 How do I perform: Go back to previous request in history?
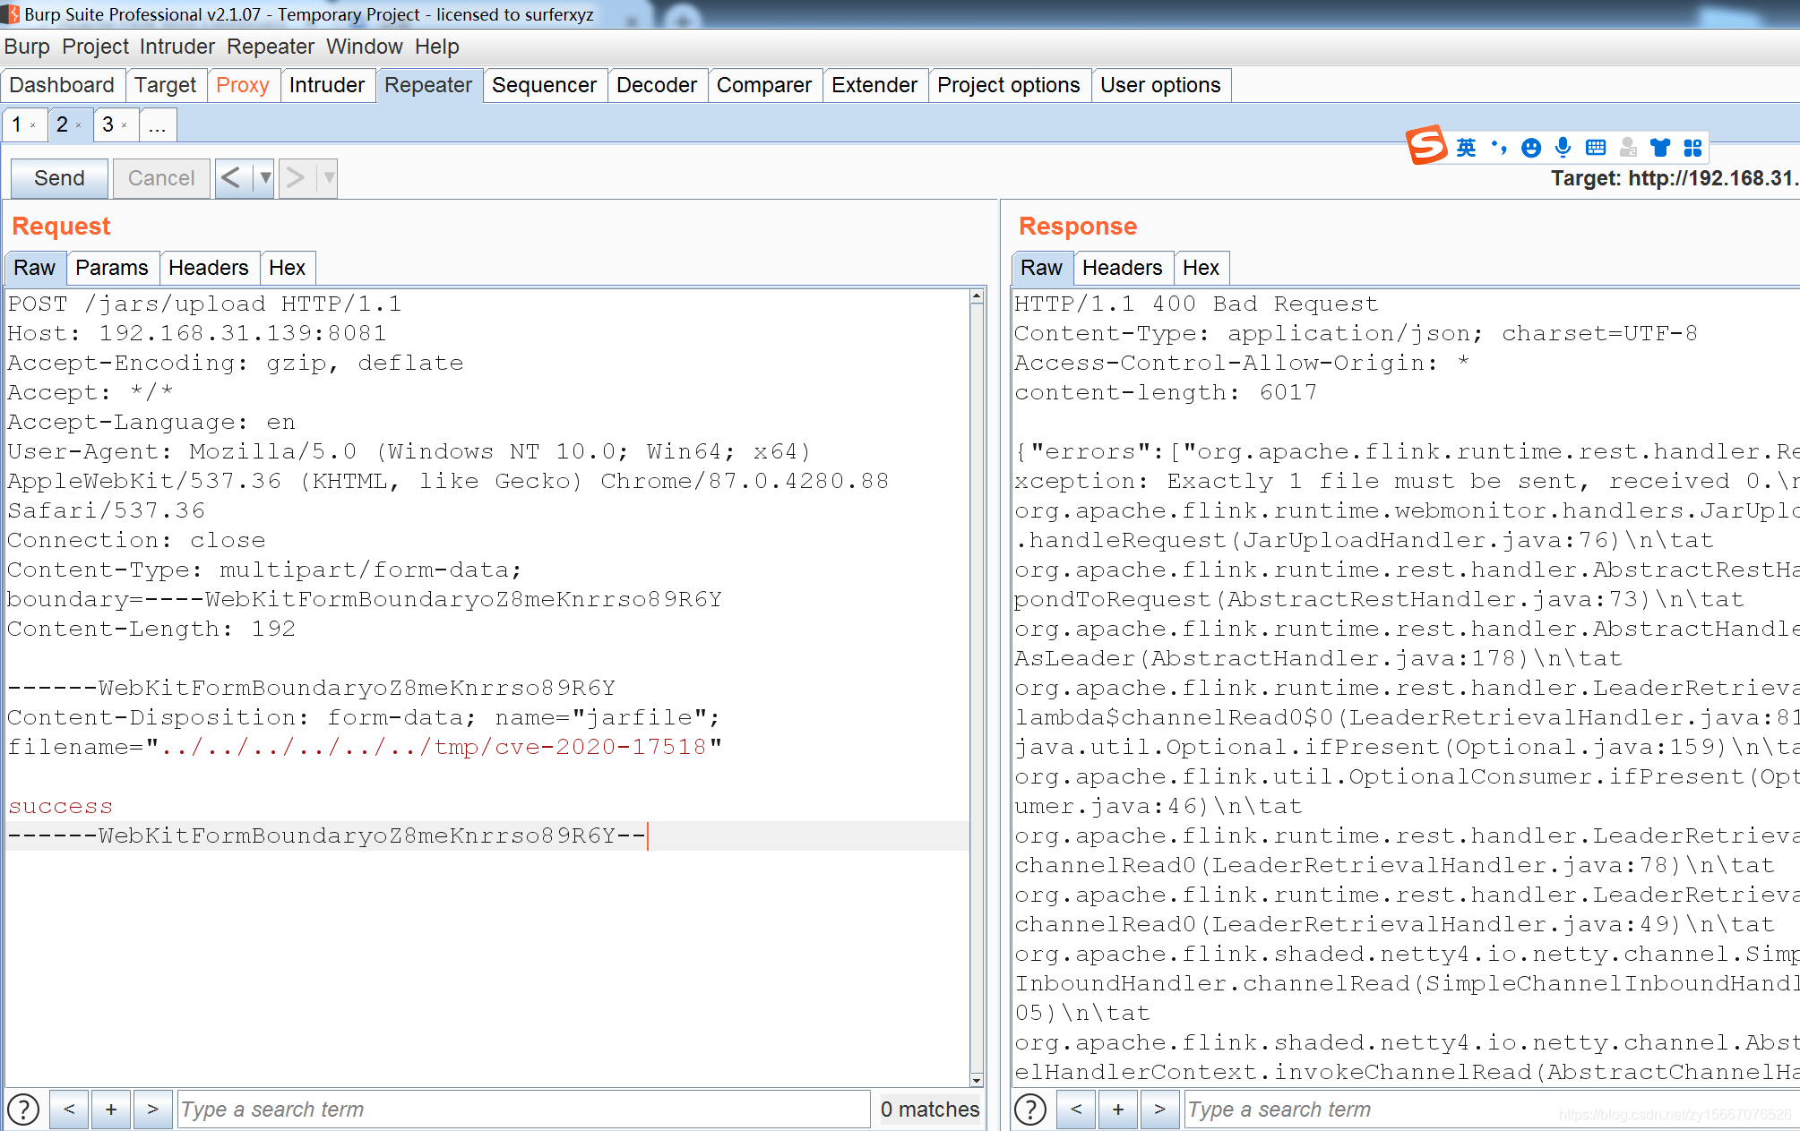click(231, 178)
